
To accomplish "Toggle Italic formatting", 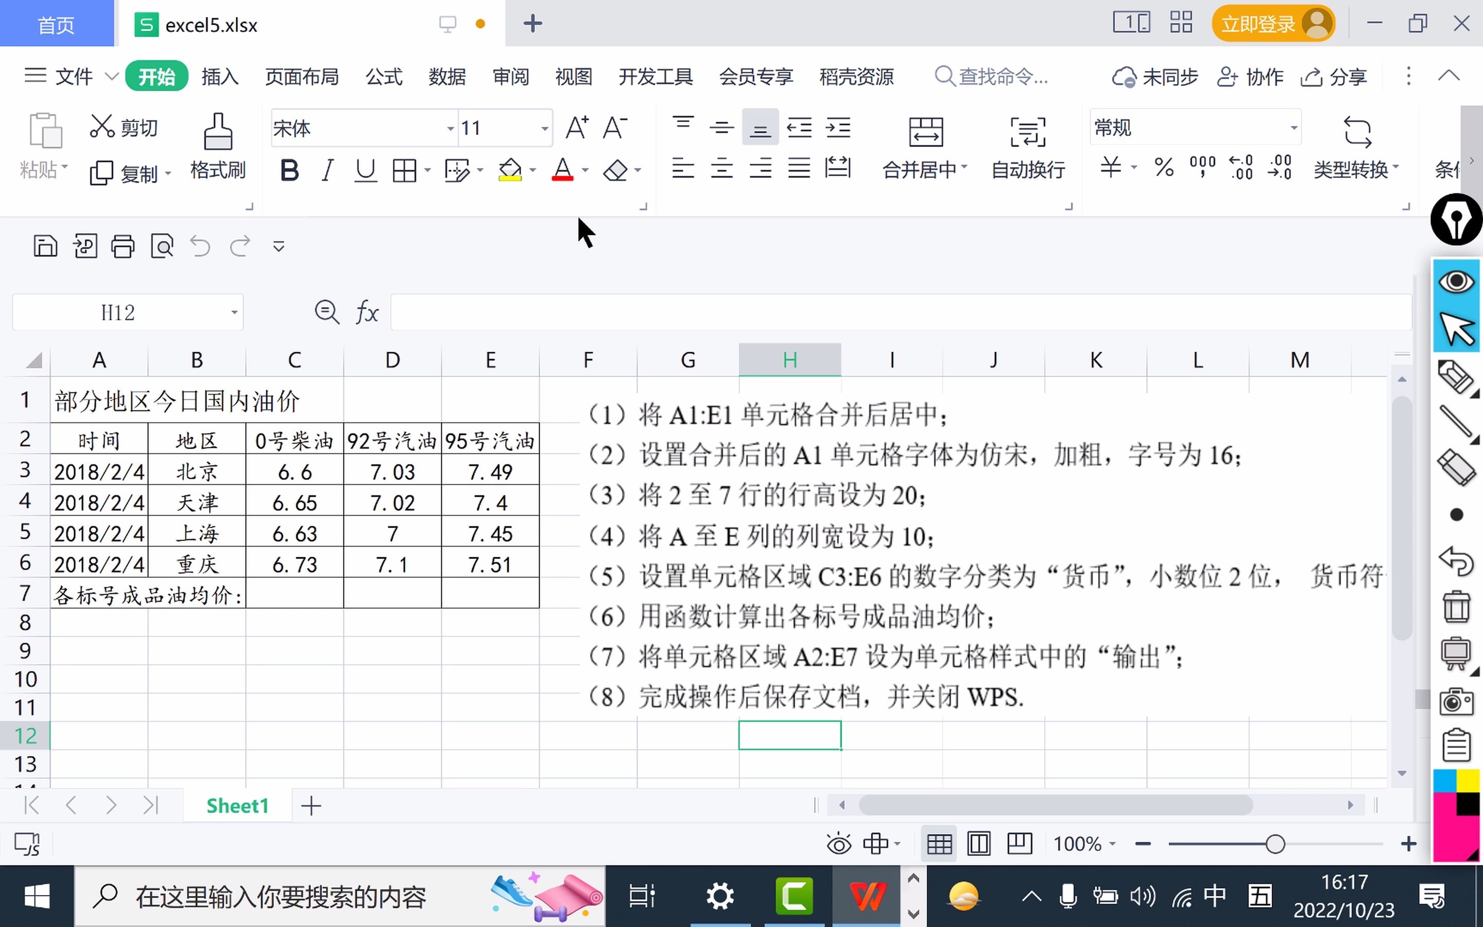I will coord(328,170).
